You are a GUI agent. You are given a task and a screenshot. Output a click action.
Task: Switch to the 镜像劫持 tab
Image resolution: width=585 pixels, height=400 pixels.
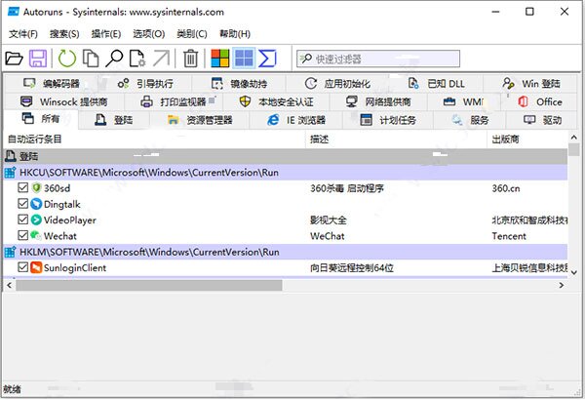click(239, 83)
